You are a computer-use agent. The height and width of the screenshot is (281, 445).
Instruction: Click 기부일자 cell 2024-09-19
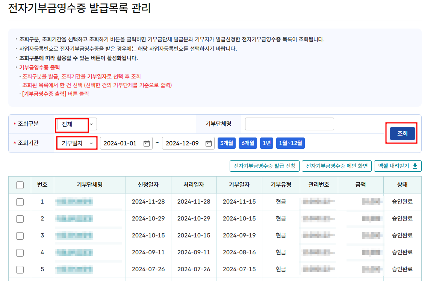(x=239, y=235)
